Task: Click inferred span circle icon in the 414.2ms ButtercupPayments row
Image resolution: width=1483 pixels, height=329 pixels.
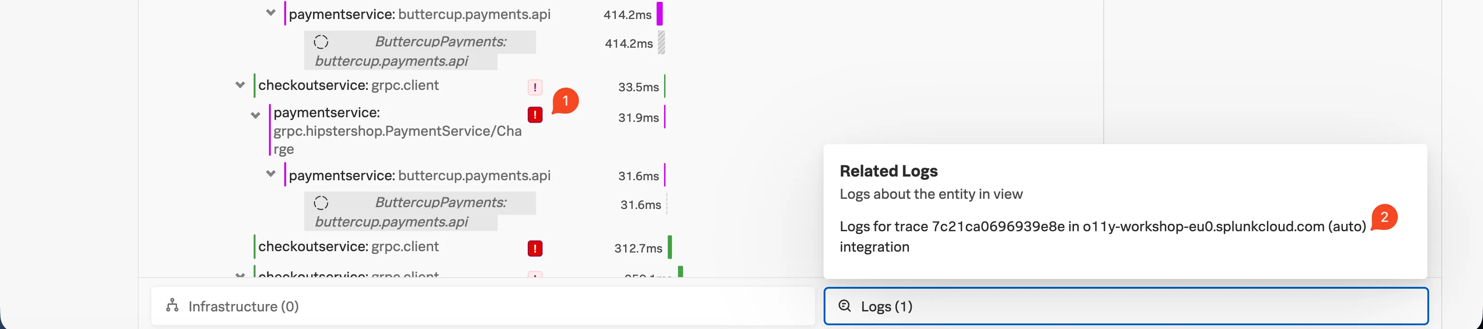Action: coord(321,42)
